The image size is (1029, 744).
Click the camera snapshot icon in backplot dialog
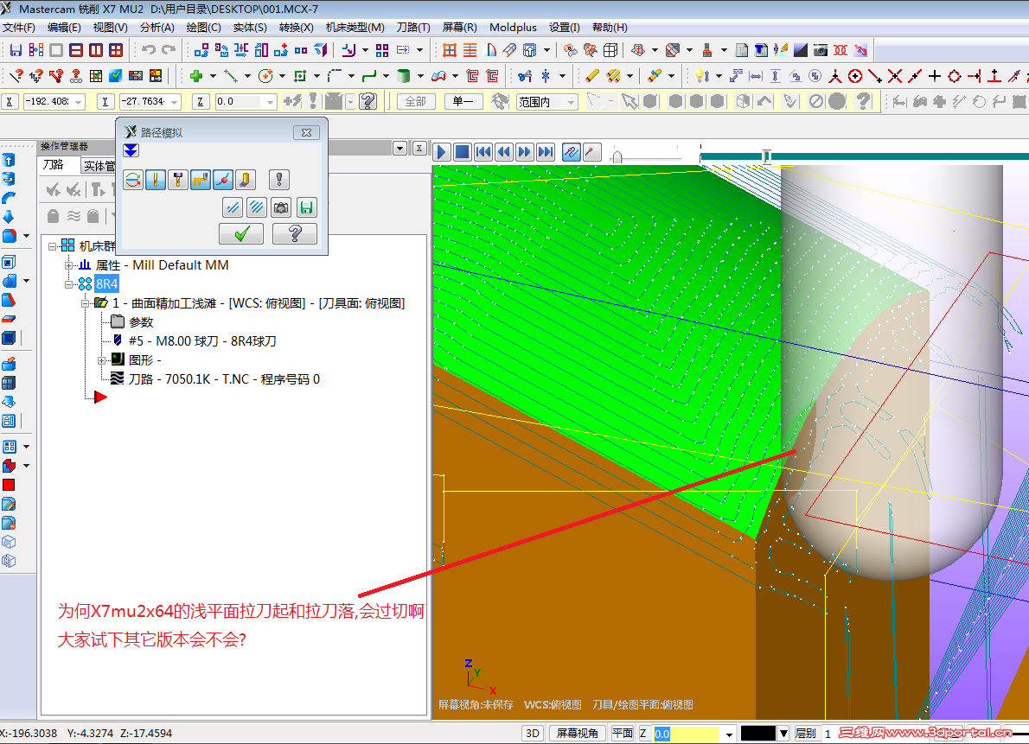pyautogui.click(x=282, y=208)
